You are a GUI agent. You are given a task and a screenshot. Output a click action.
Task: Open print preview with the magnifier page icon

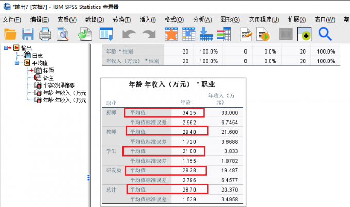click(63, 34)
